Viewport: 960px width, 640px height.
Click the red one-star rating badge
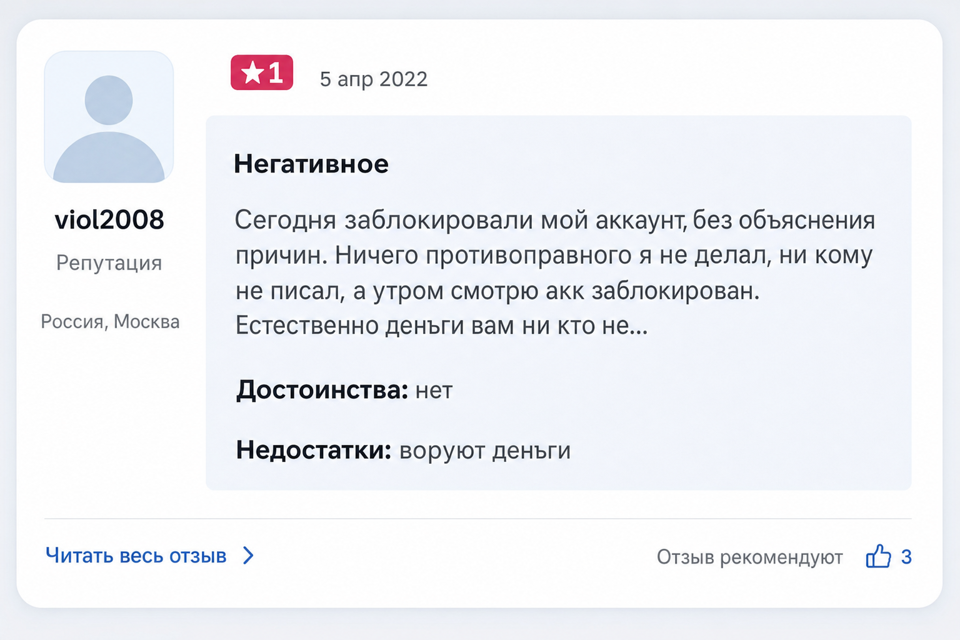(262, 72)
